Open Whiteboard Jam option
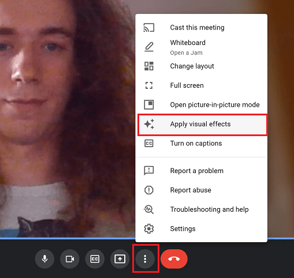 (202, 47)
